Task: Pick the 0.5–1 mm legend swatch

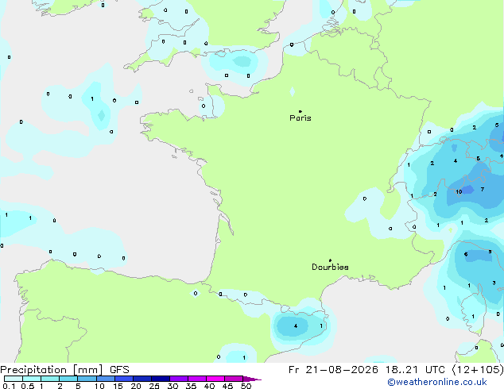Action: [x=32, y=379]
